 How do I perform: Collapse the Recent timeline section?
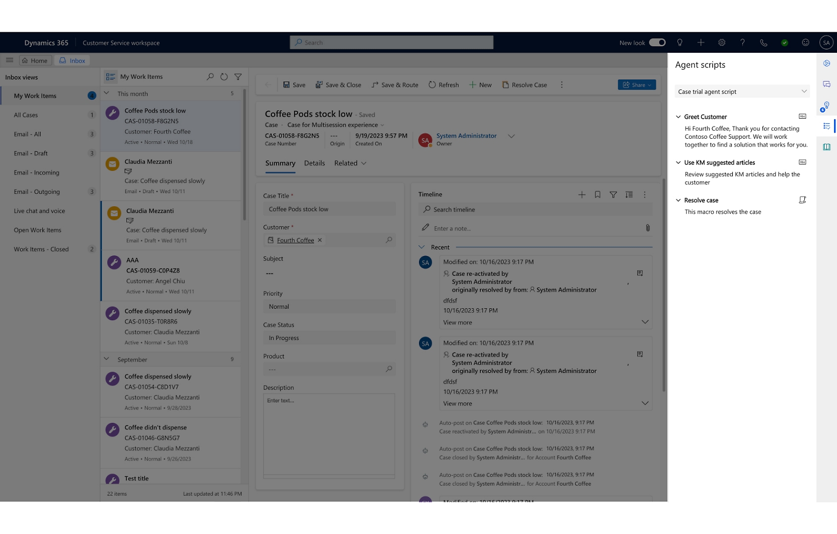click(x=422, y=247)
